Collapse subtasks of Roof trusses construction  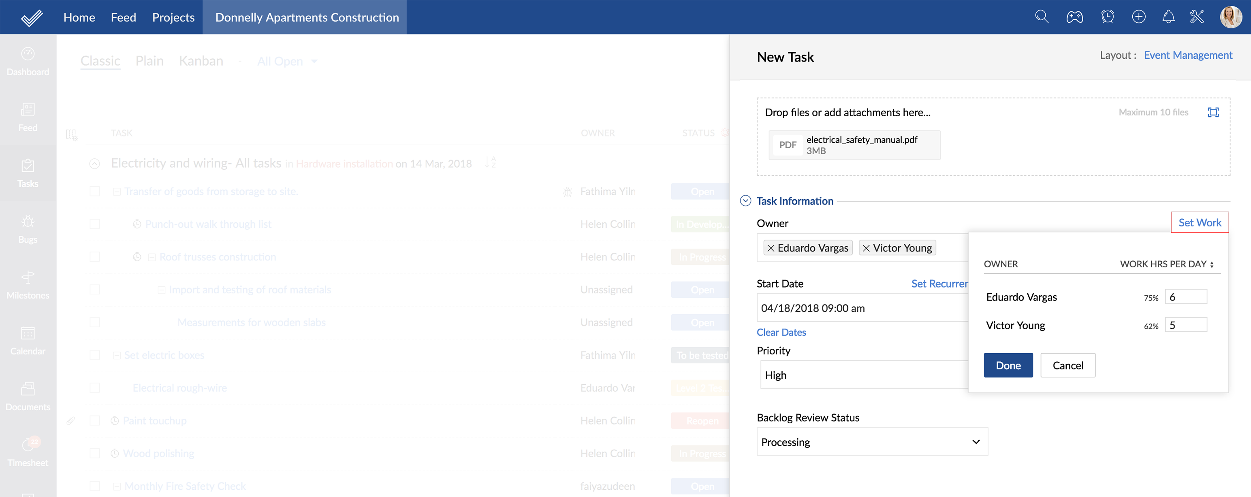point(152,257)
